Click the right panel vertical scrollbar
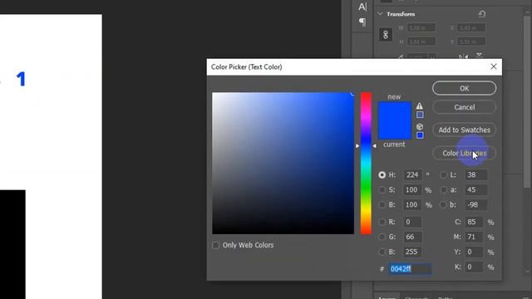The width and height of the screenshot is (532, 299). tap(527, 101)
